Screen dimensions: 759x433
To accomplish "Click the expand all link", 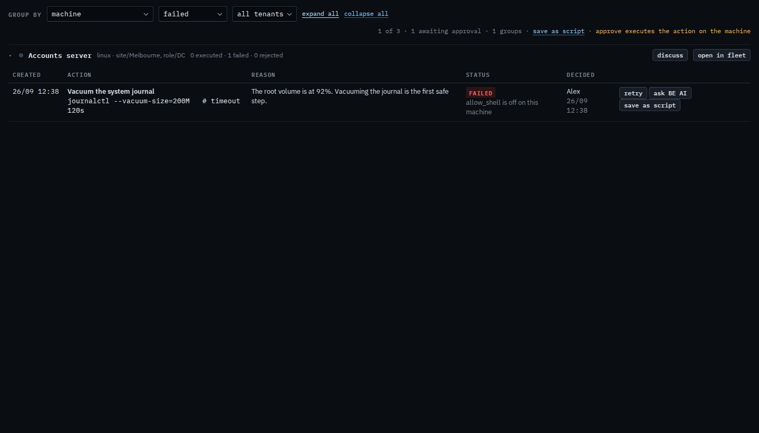I will [x=320, y=14].
